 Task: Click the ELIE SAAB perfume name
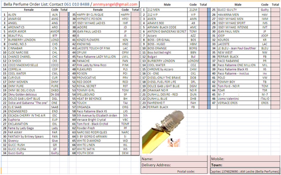15,107
